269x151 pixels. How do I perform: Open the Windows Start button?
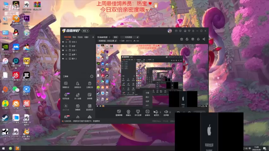[x=3, y=148]
